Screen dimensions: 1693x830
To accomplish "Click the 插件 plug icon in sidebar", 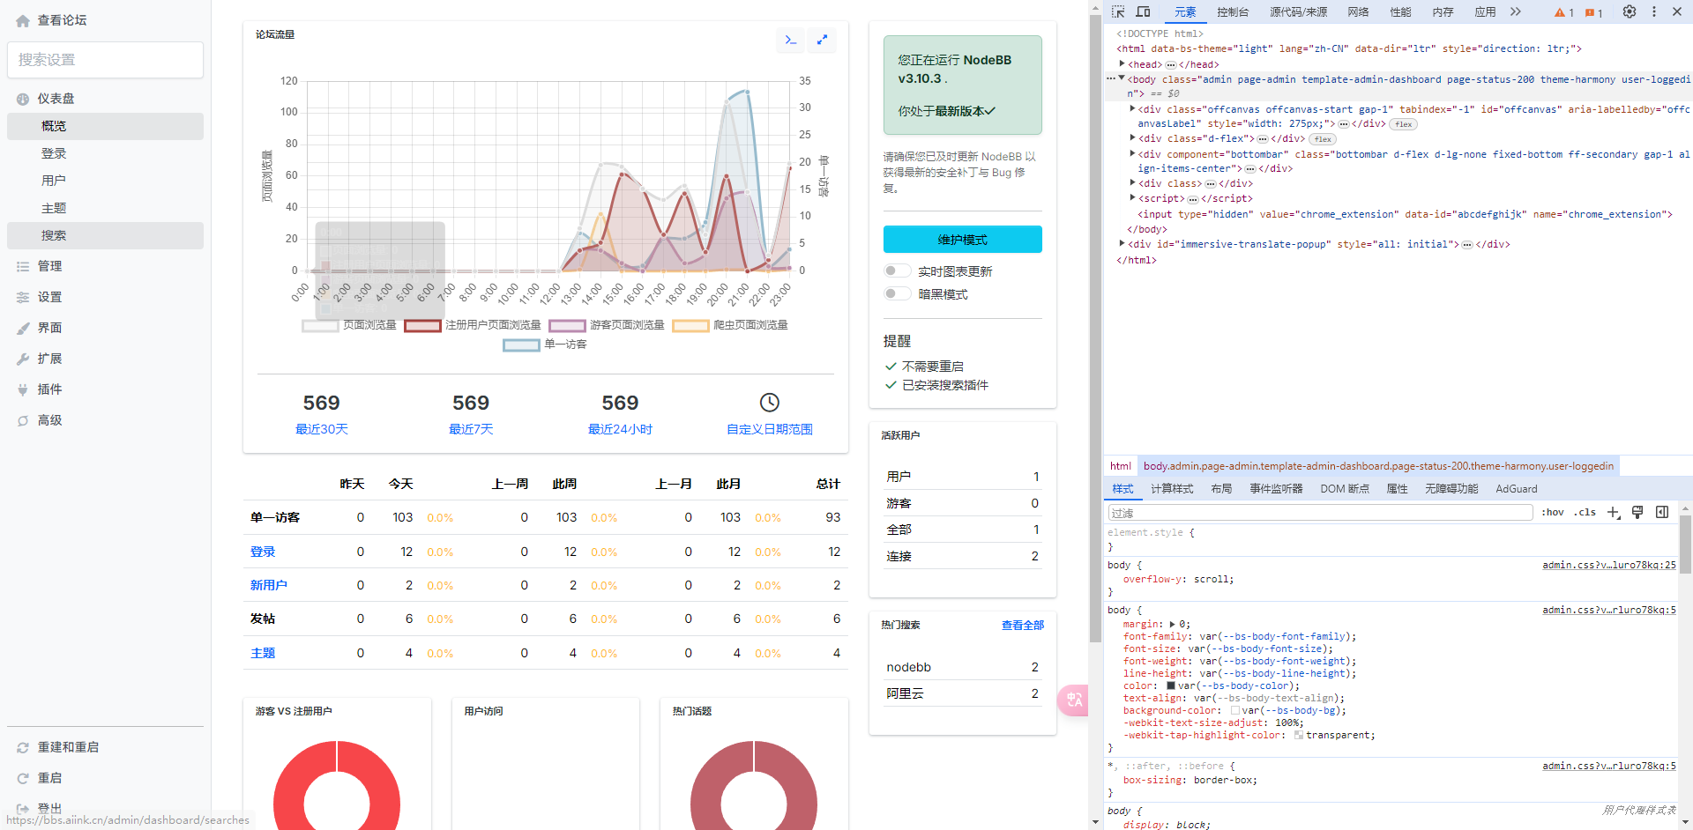I will 23,389.
